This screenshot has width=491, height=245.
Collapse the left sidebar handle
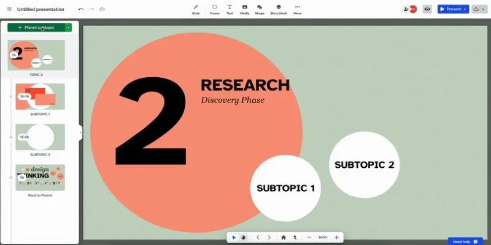tap(80, 132)
